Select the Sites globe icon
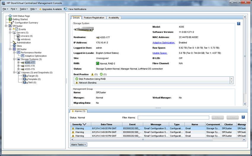 pos(14,46)
